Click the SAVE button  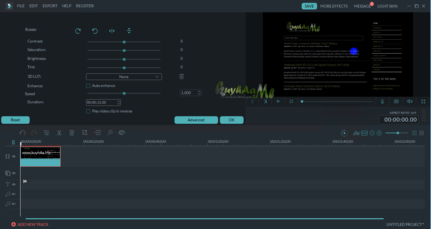(x=309, y=6)
